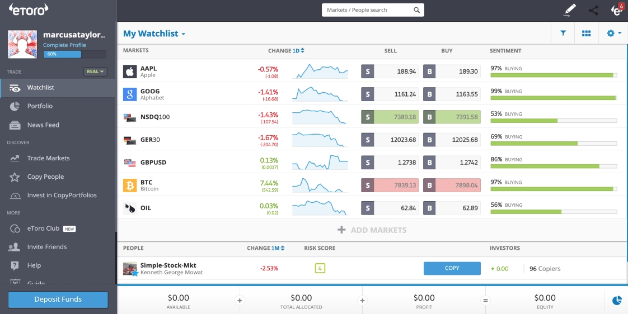The width and height of the screenshot is (628, 314).
Task: Click COPY button for Simple-Stock-Mkt
Action: [x=452, y=268]
